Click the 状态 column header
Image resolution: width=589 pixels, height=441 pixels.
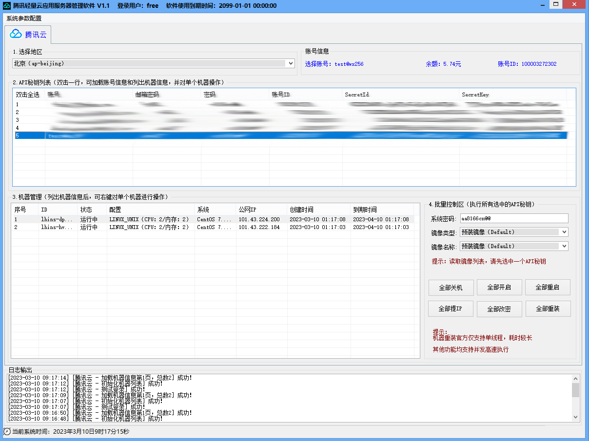(x=92, y=210)
